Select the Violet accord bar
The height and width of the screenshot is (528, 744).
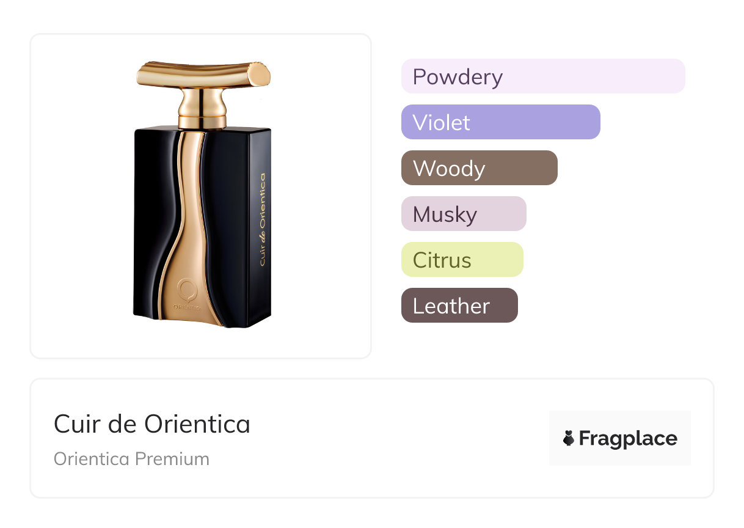[x=500, y=122]
